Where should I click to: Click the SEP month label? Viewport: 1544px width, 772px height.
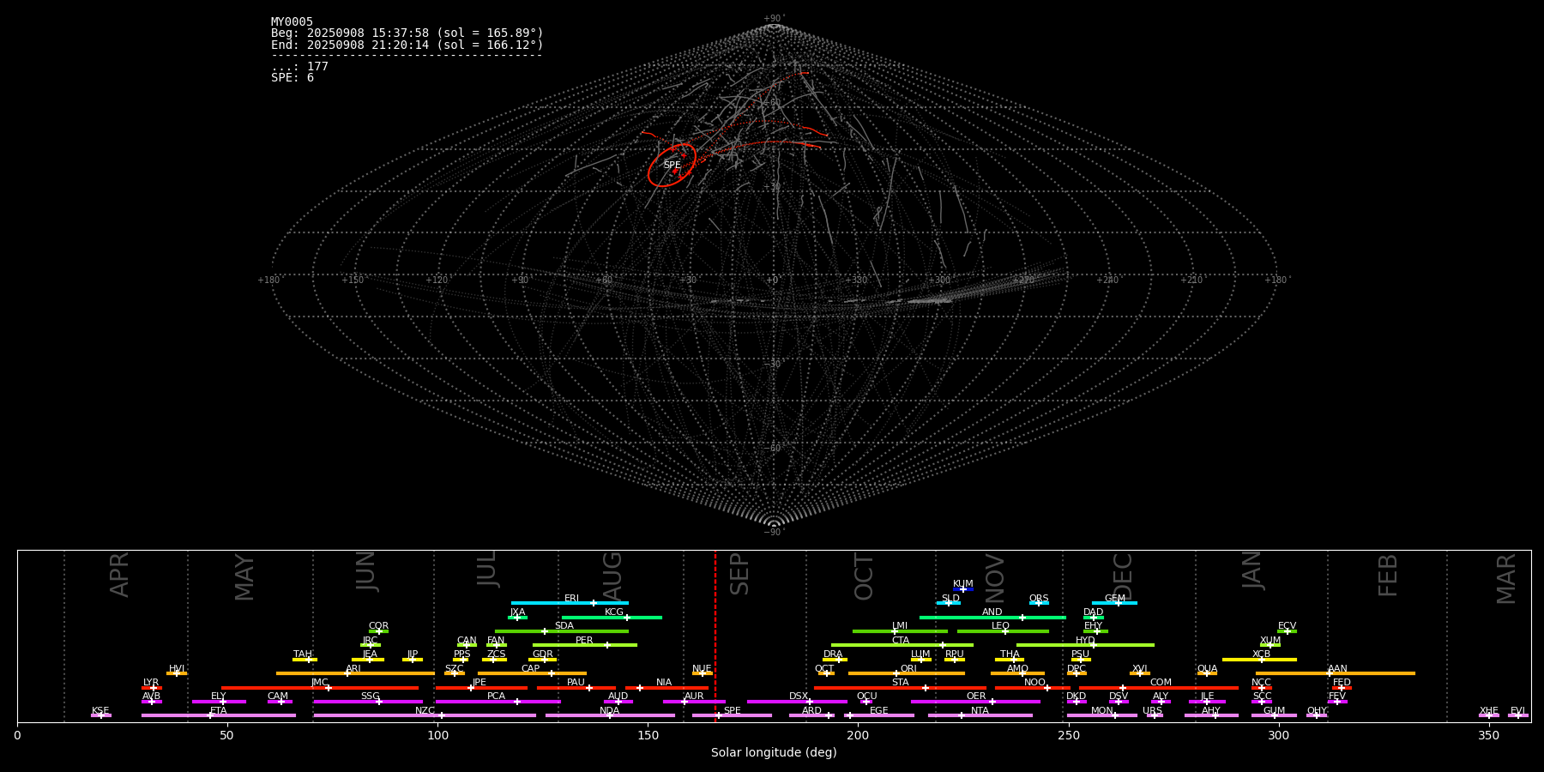[739, 574]
